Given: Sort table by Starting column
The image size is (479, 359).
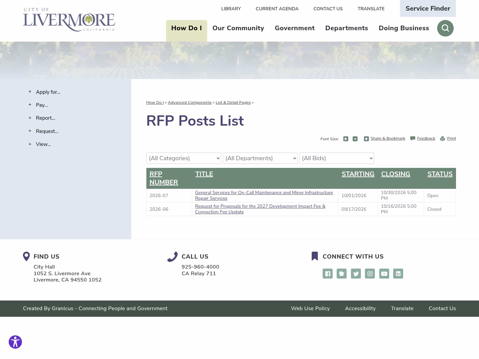Looking at the screenshot, I should (358, 174).
